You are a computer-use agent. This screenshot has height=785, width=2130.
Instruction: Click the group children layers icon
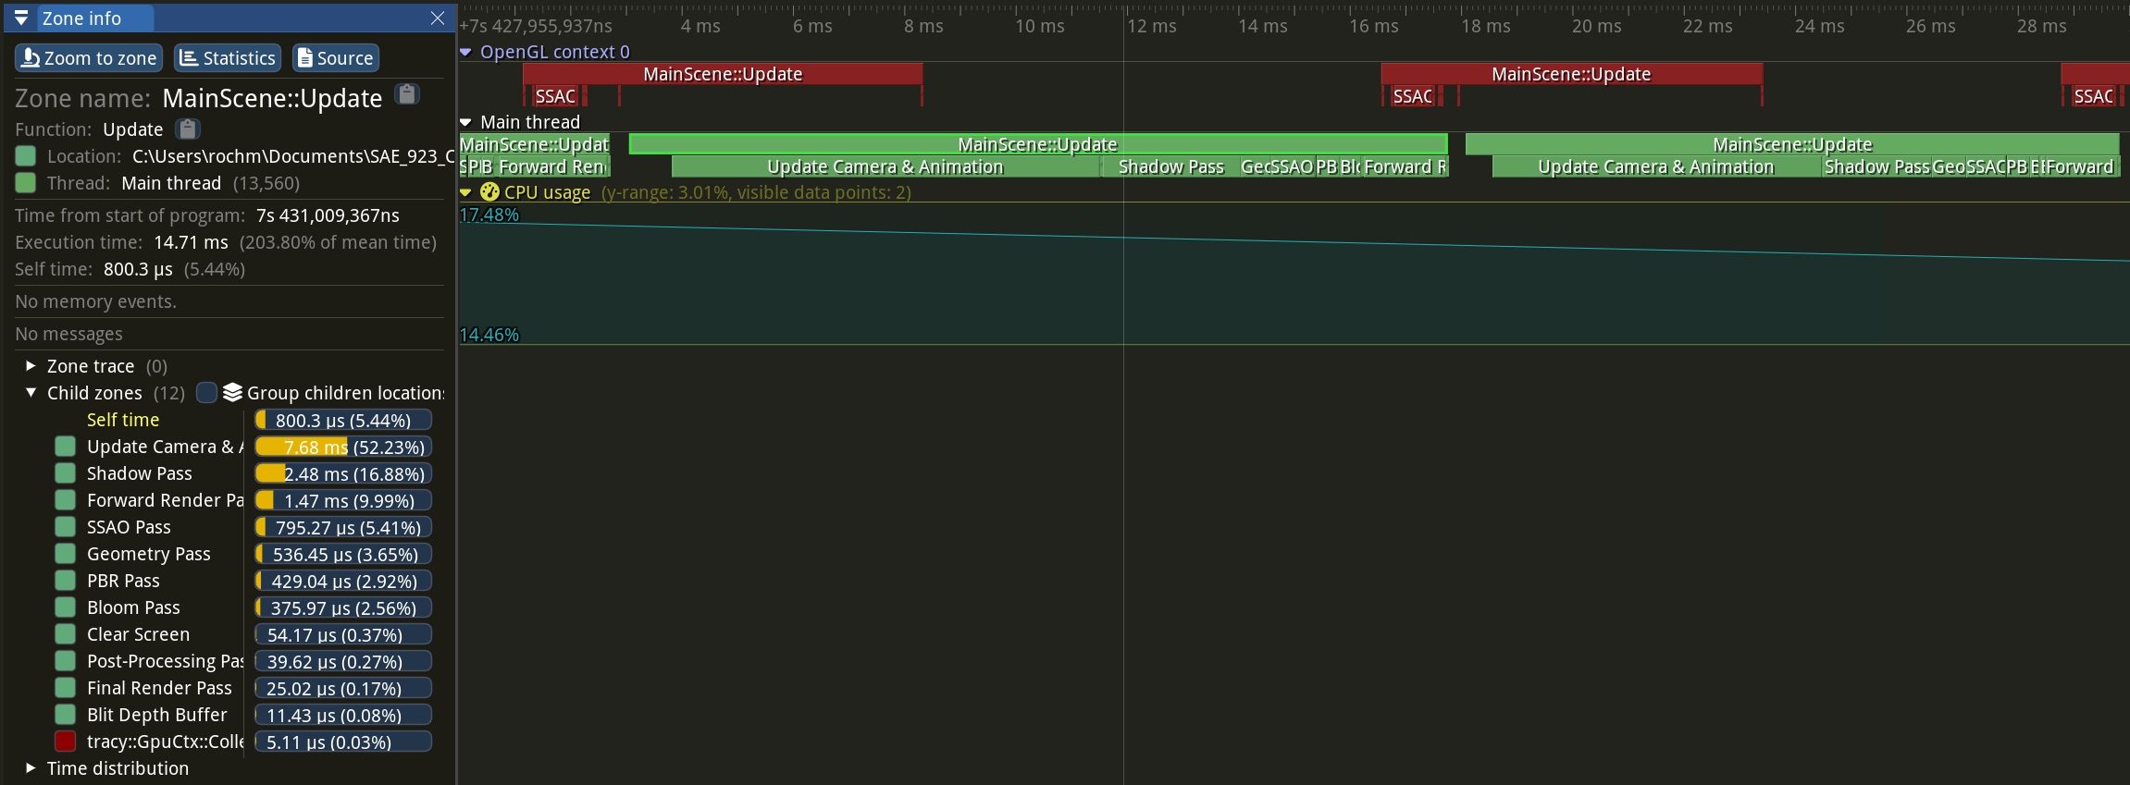click(232, 393)
